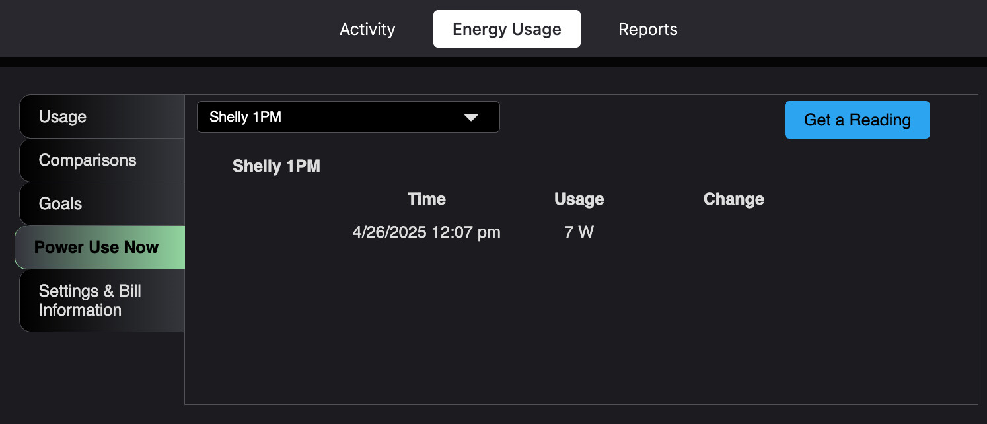The image size is (987, 424).
Task: Select the 4/26/2025 12:07 pm timestamp
Action: 427,232
